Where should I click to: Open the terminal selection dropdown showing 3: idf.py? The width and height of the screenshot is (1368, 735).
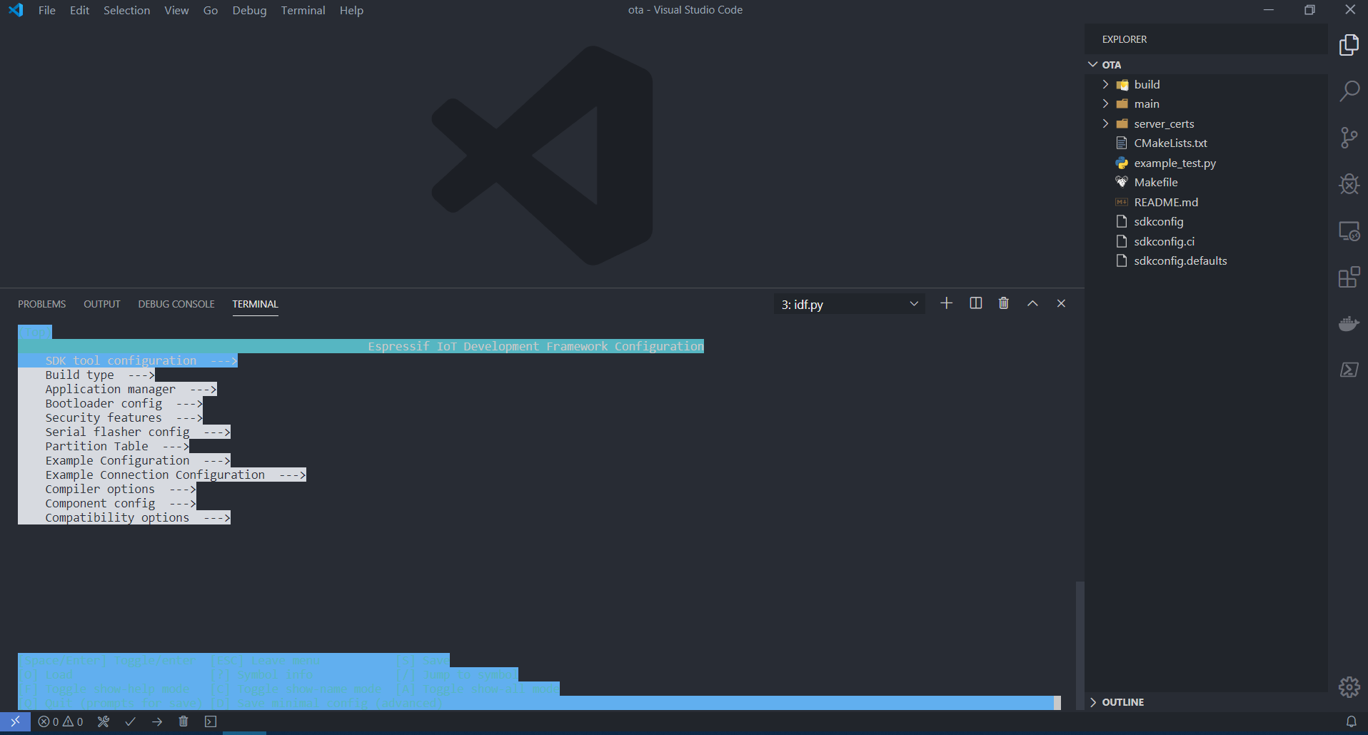[x=848, y=303]
